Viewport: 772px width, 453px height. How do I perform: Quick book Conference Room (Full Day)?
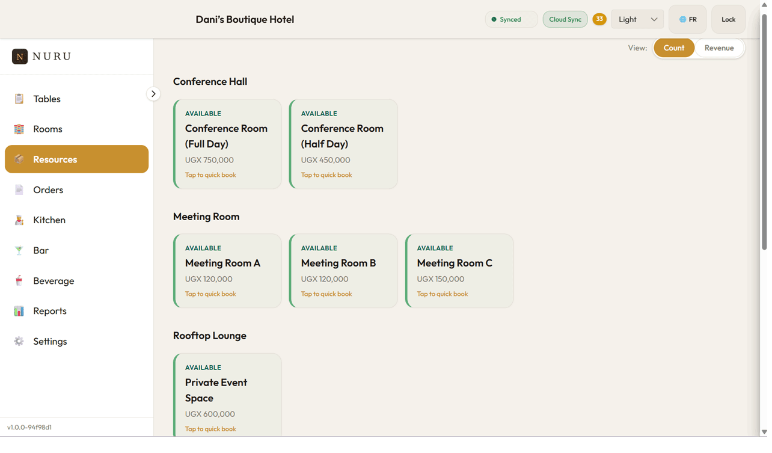pos(227,144)
